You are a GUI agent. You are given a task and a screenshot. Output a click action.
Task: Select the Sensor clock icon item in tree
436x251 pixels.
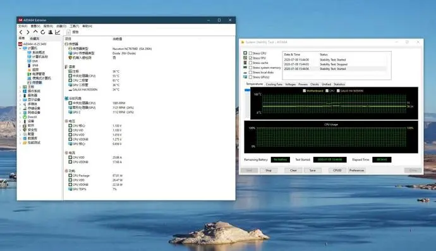coord(35,82)
